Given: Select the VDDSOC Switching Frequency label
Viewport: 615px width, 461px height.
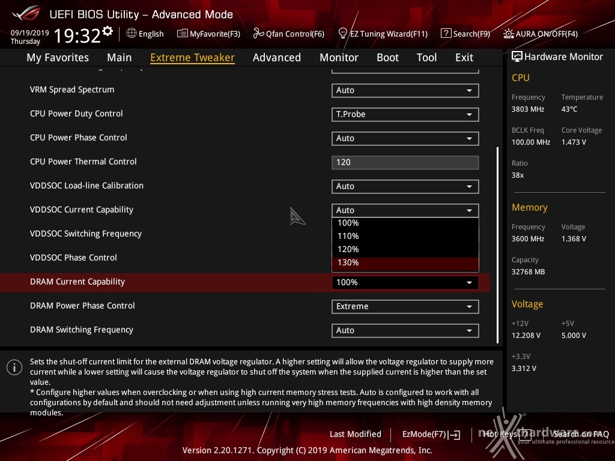Looking at the screenshot, I should (x=86, y=234).
